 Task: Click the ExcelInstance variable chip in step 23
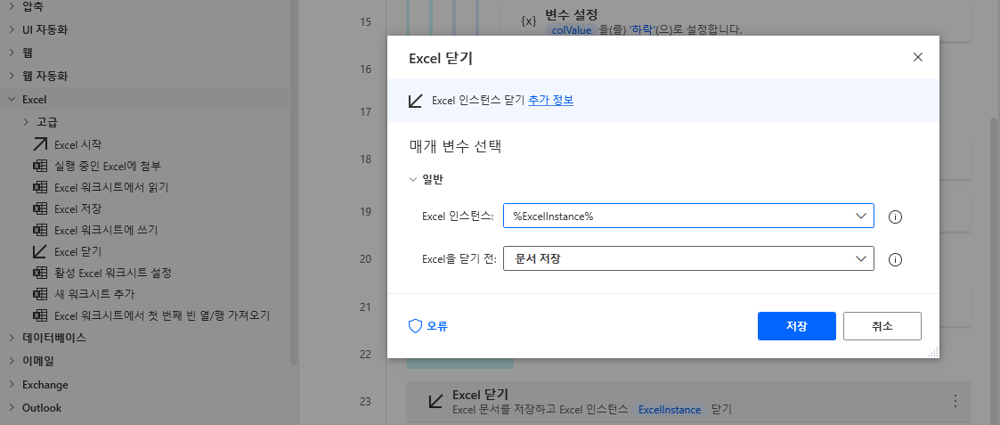coord(670,410)
